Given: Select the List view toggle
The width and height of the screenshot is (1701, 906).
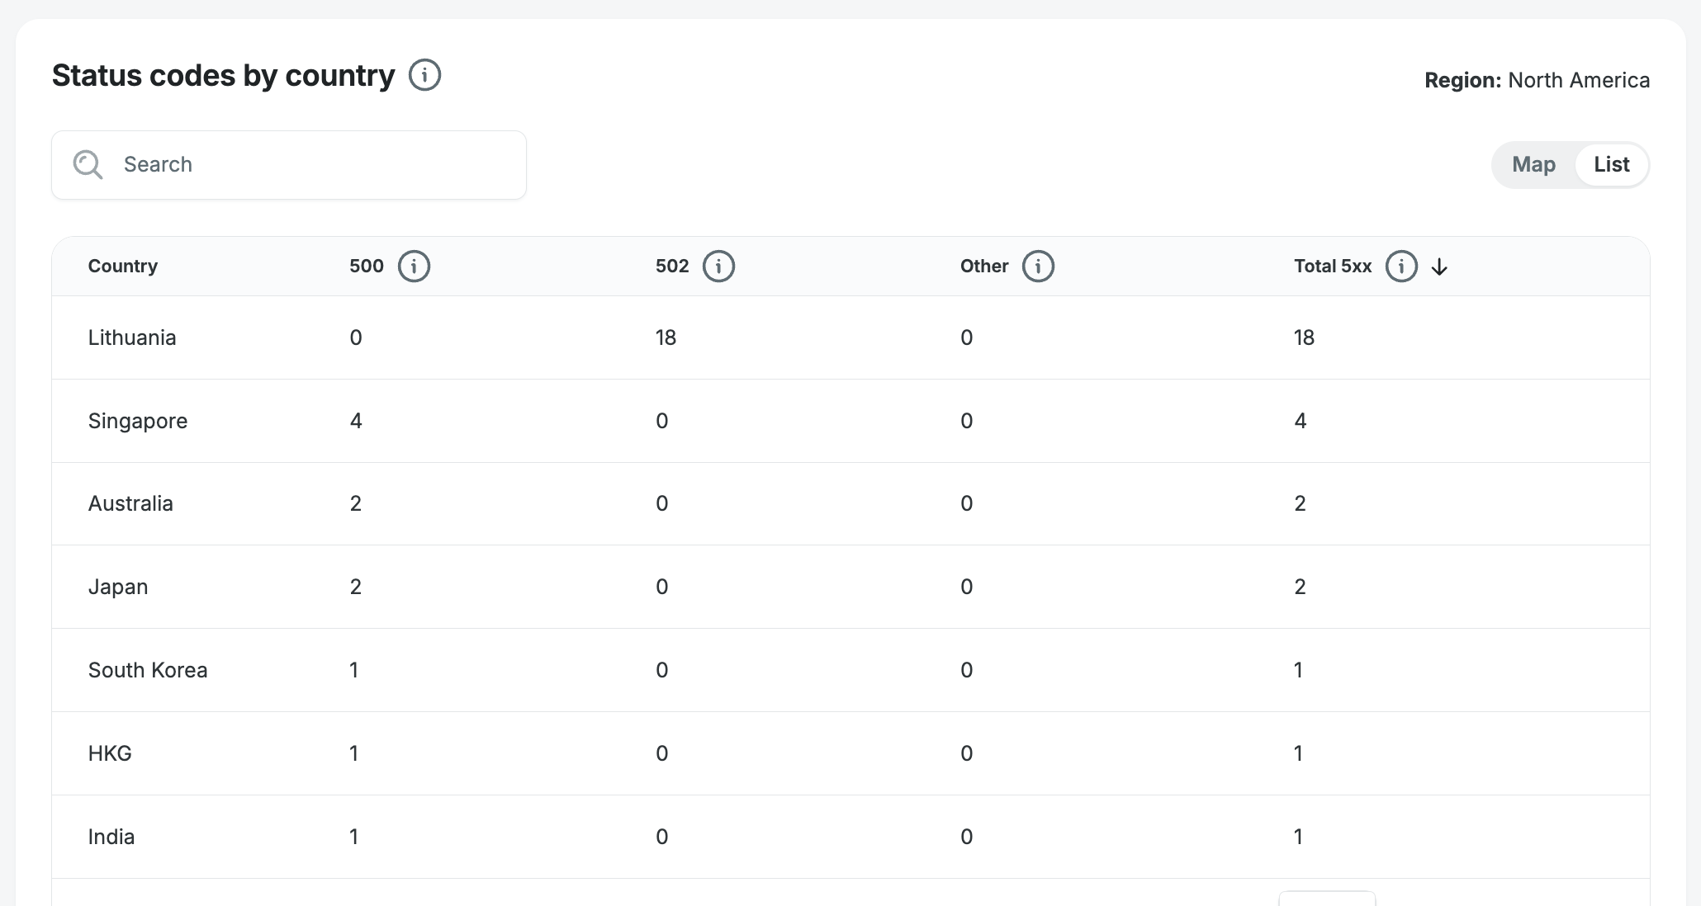Looking at the screenshot, I should point(1611,164).
